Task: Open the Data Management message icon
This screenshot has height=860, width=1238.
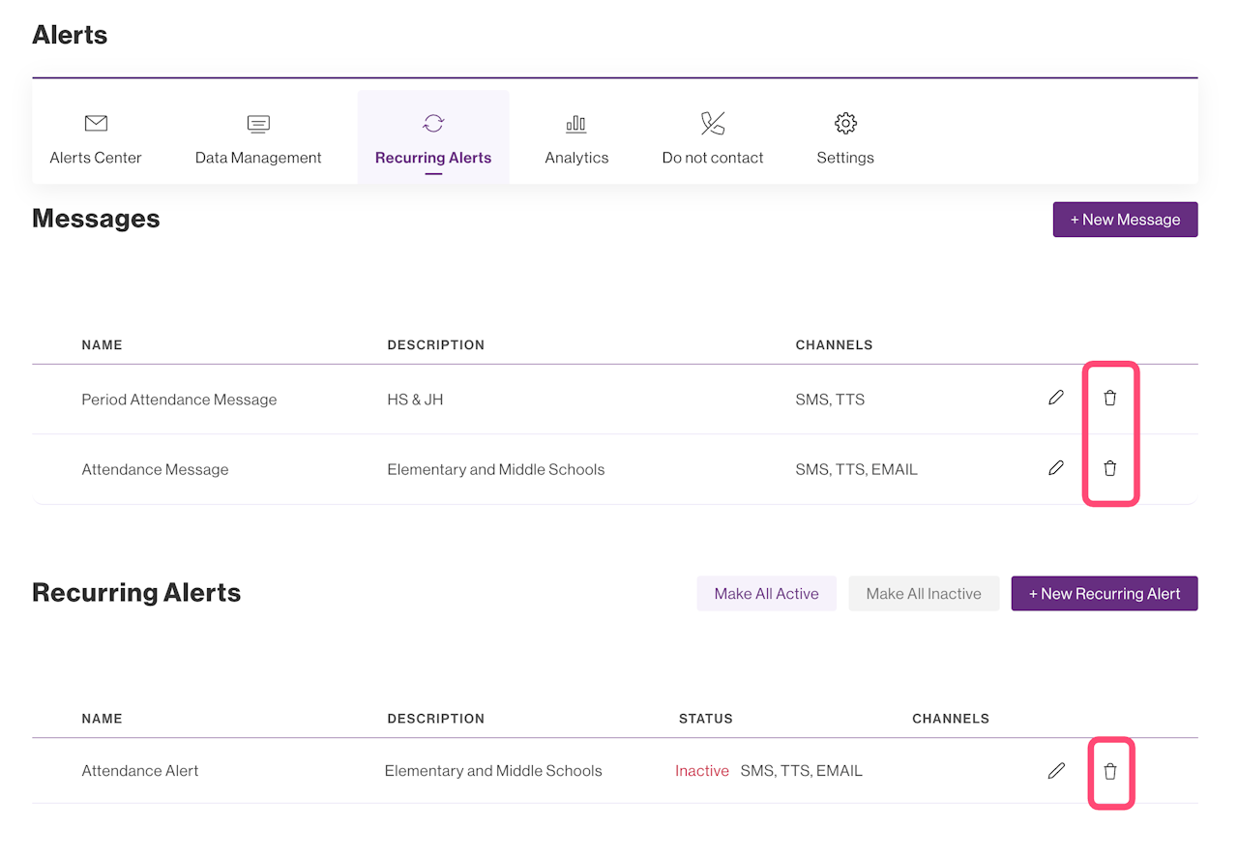Action: pos(258,123)
